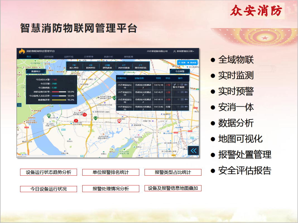The height and width of the screenshot is (223, 298).
Task: Click the 设备名称 column header
Action: tap(139, 78)
